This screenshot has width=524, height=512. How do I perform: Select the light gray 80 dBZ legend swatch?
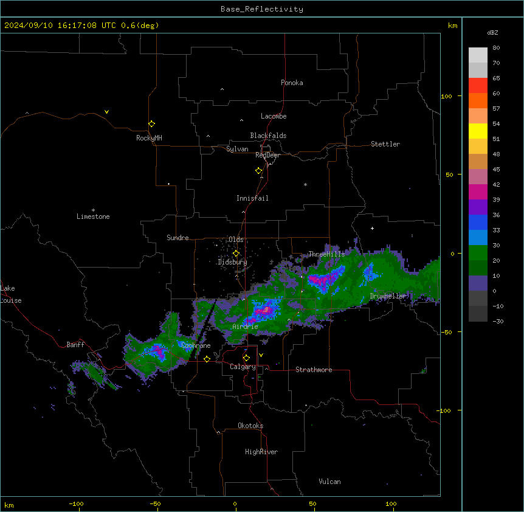(478, 55)
